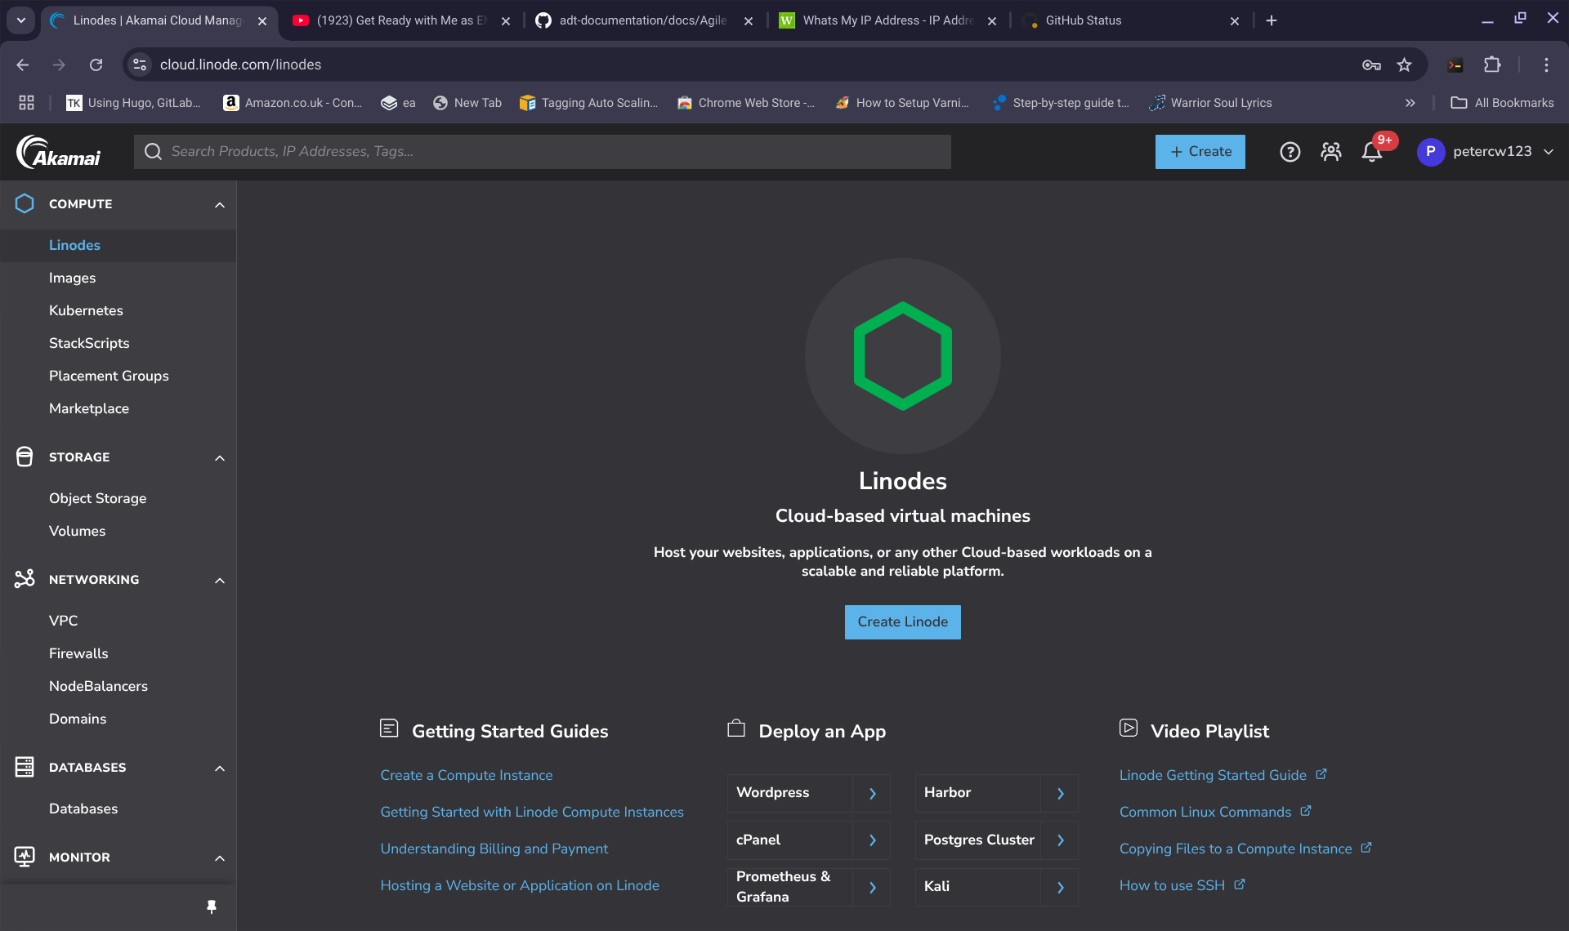The image size is (1569, 931).
Task: Open the Chrome extensions puzzle icon
Action: point(1492,65)
